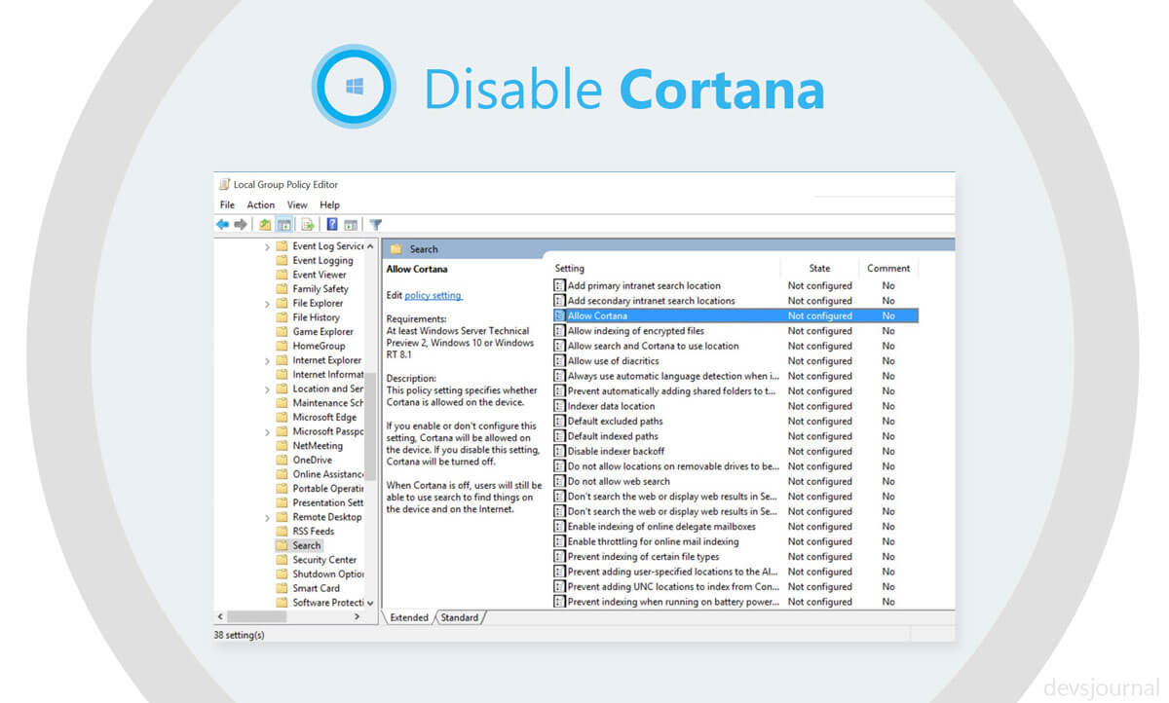Image resolution: width=1169 pixels, height=703 pixels.
Task: Select the 'Default indexed paths' setting
Action: (x=613, y=436)
